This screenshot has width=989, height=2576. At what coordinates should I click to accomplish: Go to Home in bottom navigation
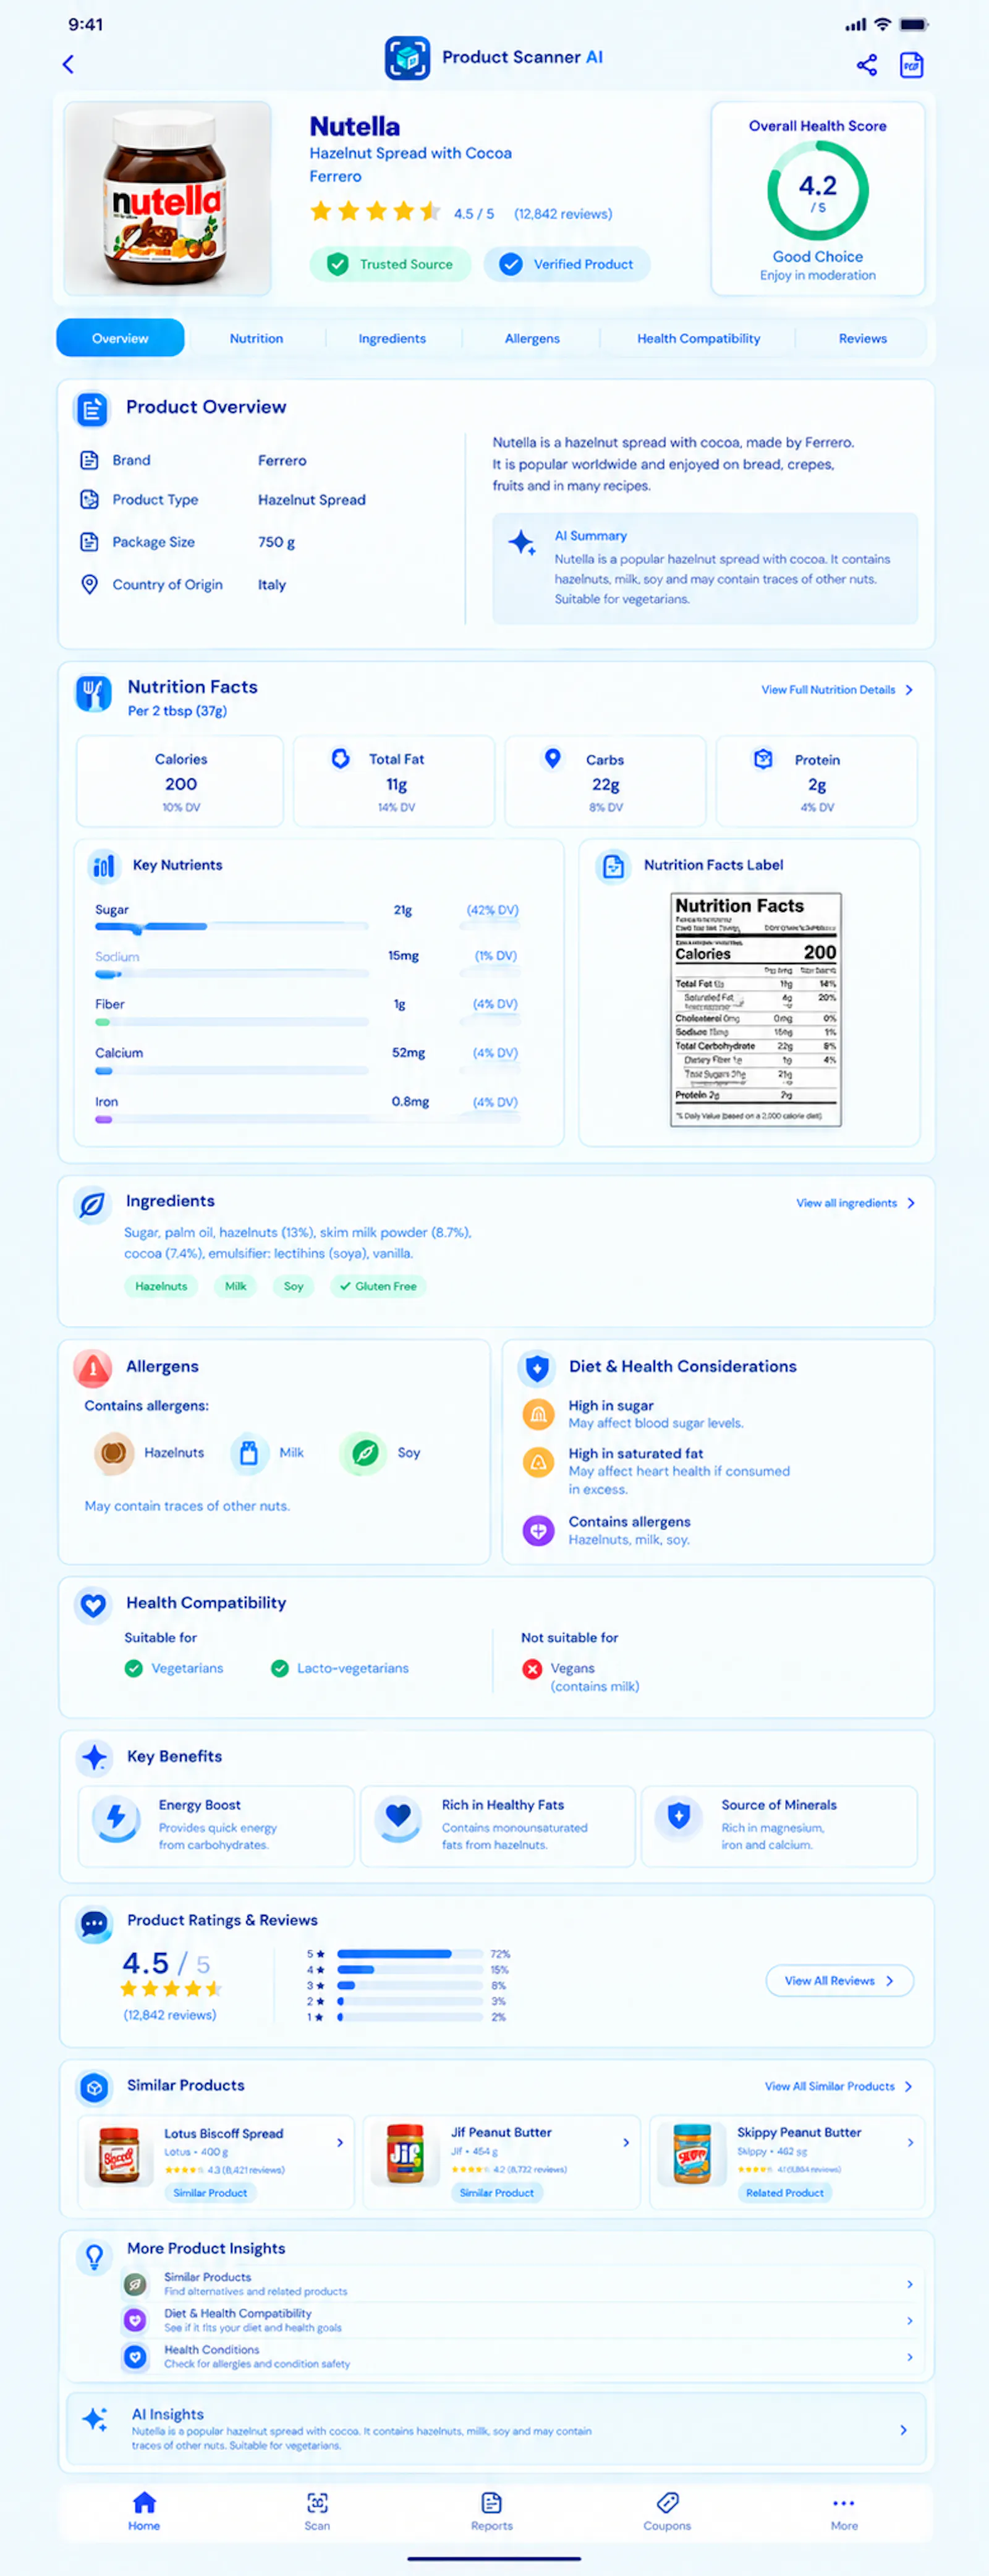click(x=144, y=2511)
